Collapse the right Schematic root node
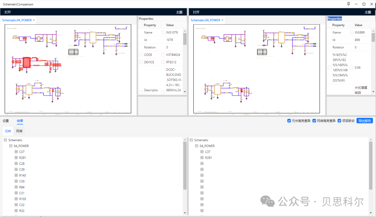Screen dimensions: 376x217 pyautogui.click(x=191, y=140)
